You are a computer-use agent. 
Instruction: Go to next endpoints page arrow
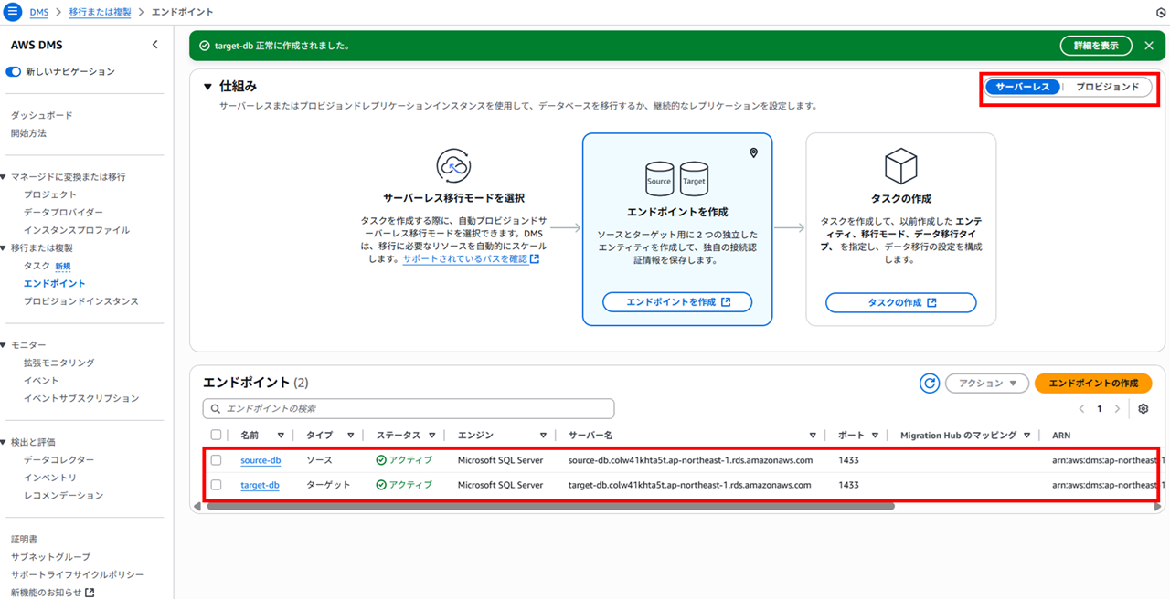click(x=1117, y=409)
